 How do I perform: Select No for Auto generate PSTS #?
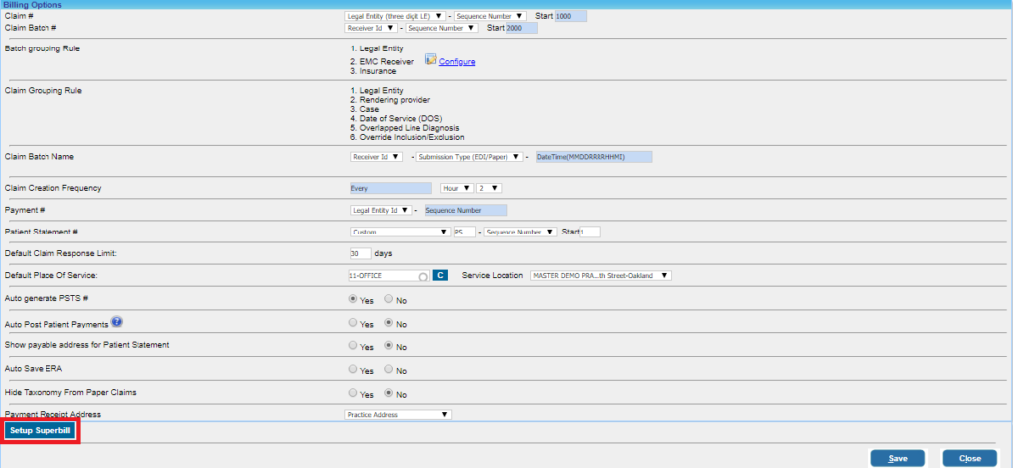[388, 299]
